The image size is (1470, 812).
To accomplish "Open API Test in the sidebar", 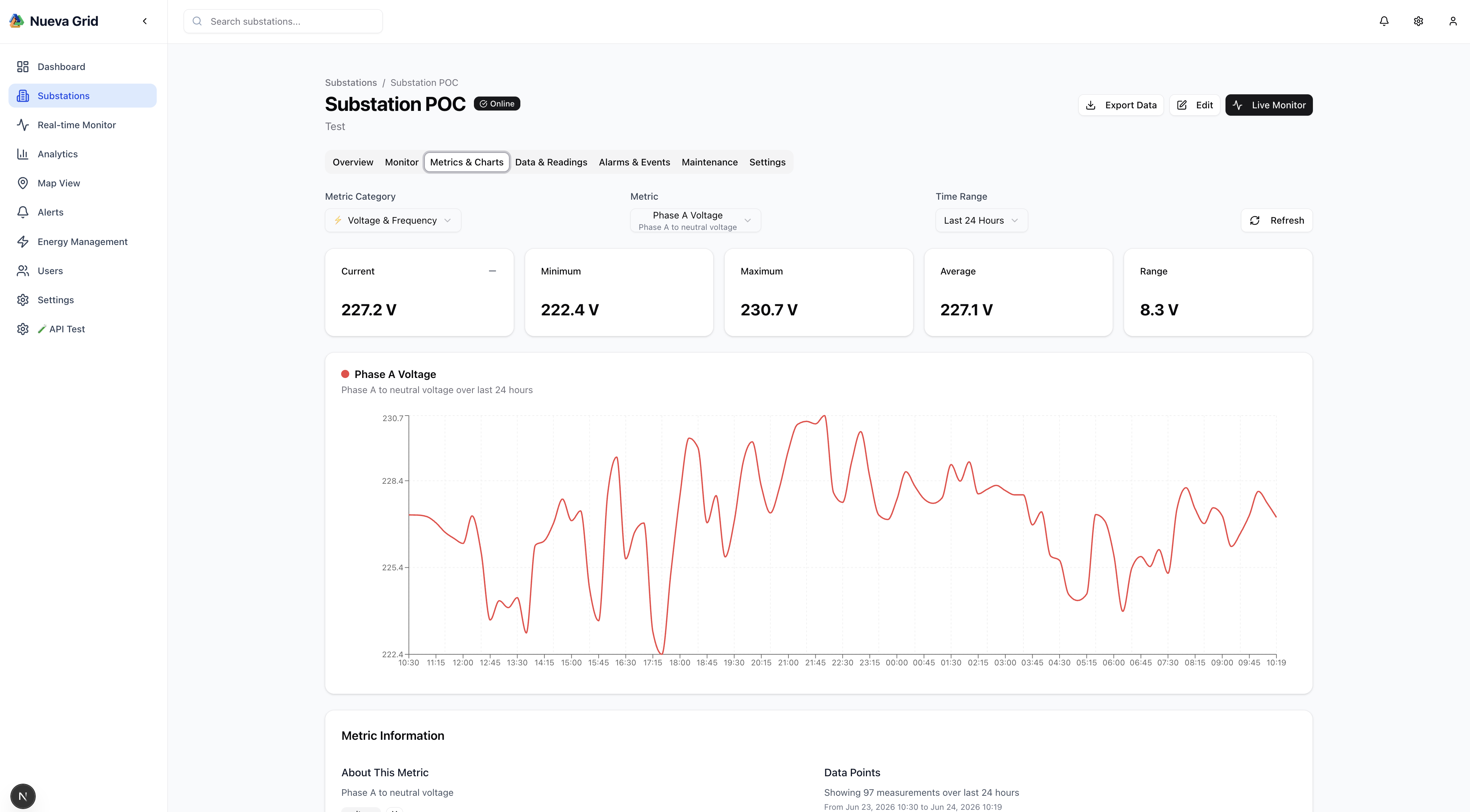I will pos(83,329).
